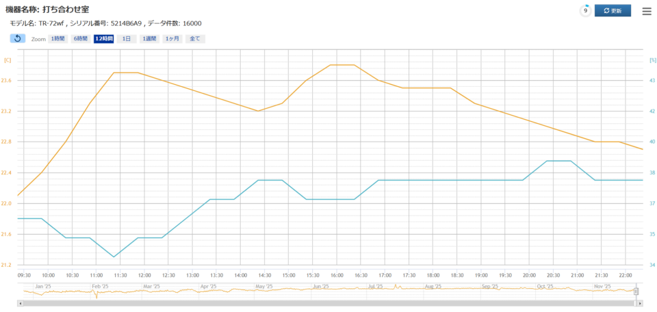Switch zoom to 1日
This screenshot has width=657, height=312.
pyautogui.click(x=126, y=39)
